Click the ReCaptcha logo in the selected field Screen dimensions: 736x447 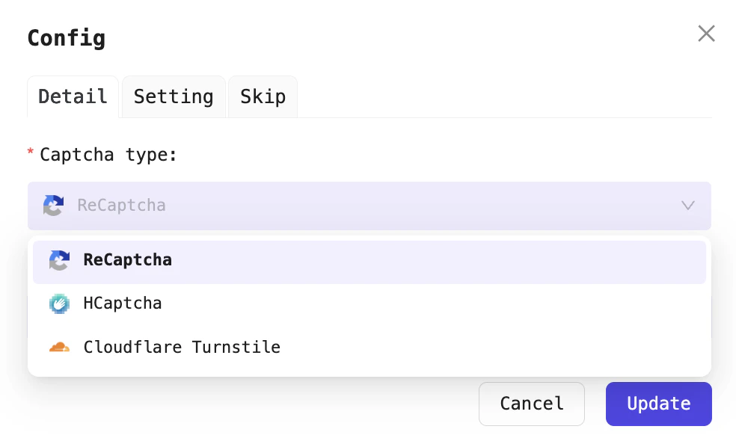point(53,206)
